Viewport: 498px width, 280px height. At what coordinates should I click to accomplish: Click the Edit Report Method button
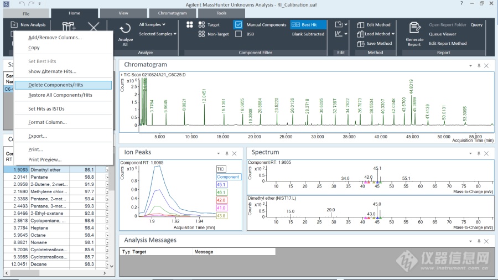(x=448, y=43)
